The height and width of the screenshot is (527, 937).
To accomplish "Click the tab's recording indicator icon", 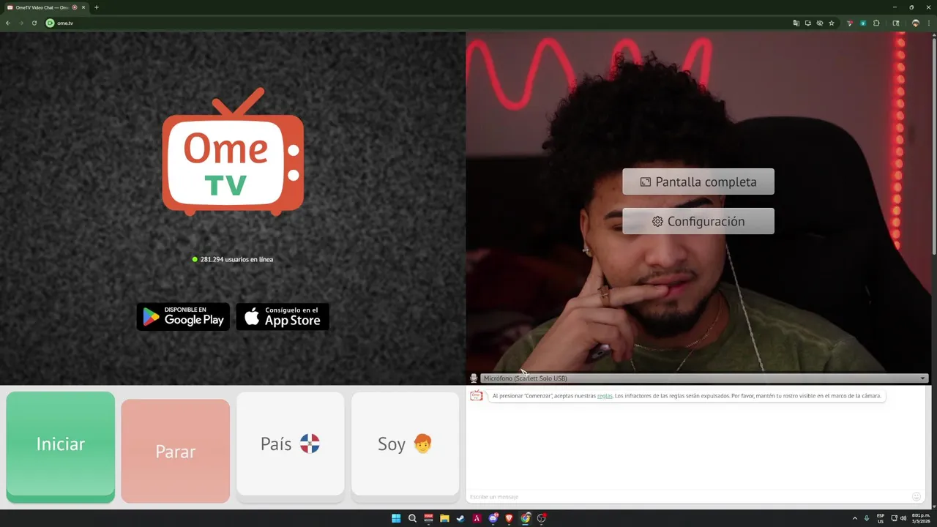I will coord(75,7).
